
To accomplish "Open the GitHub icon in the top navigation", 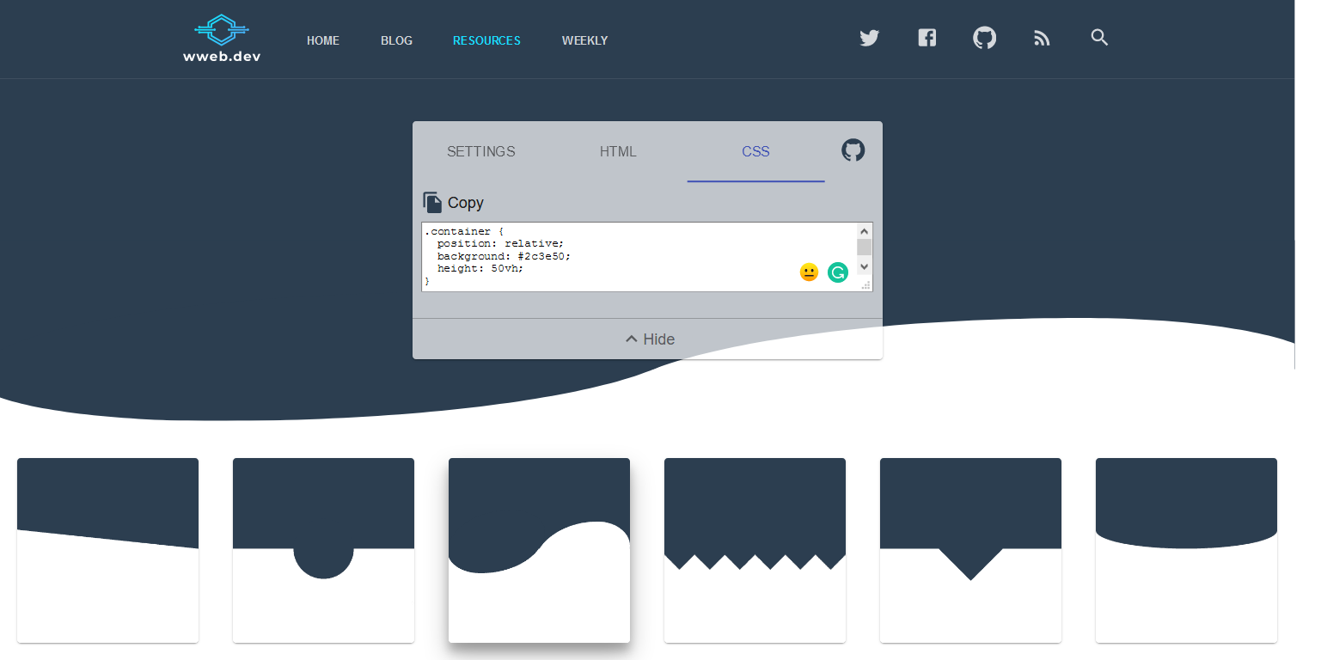I will click(x=984, y=38).
